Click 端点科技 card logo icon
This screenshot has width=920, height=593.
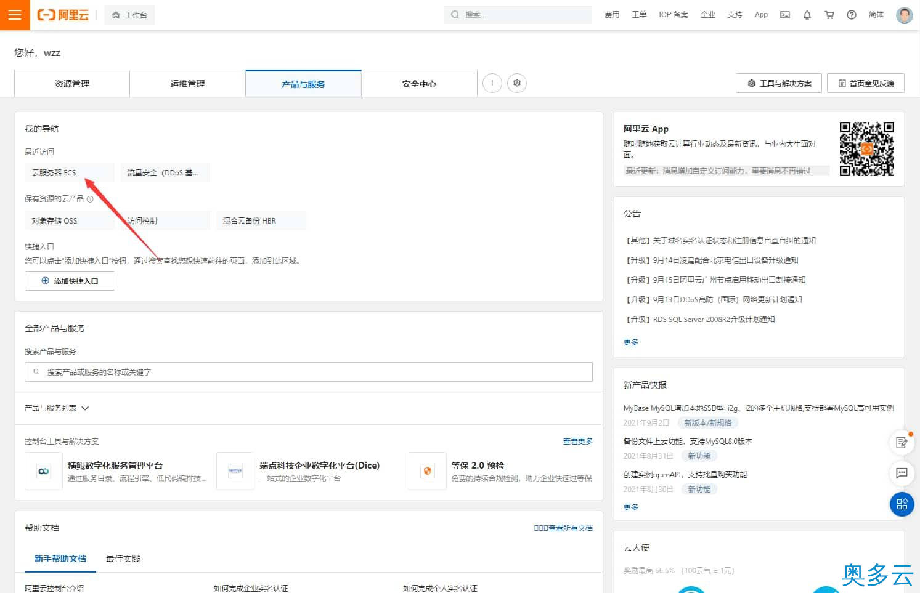pos(235,471)
